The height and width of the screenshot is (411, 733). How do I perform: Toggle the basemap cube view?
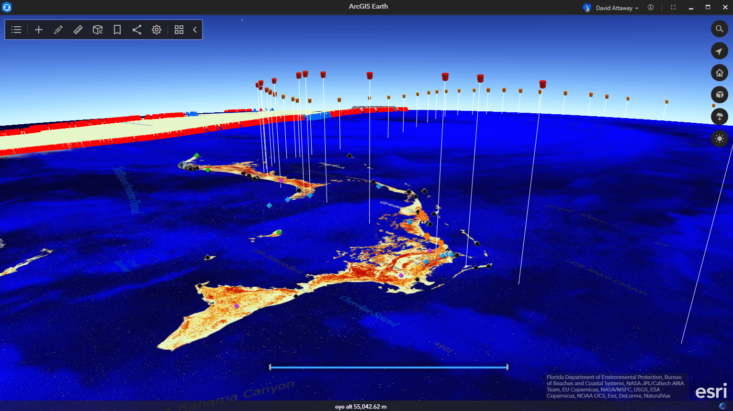720,95
